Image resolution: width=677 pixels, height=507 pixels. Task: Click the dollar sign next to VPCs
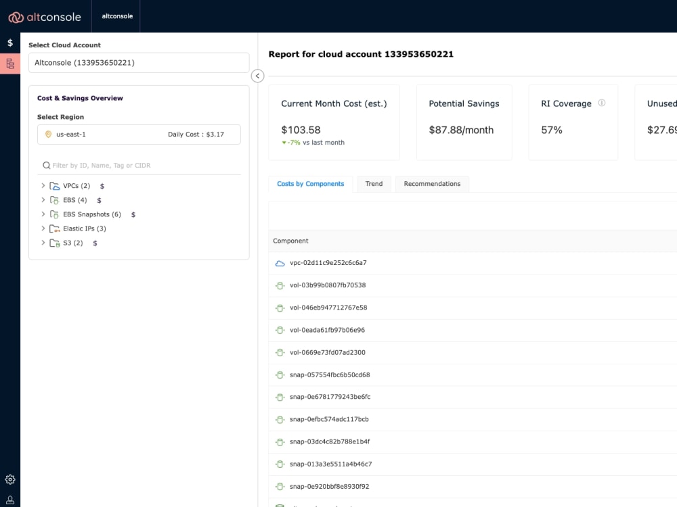pyautogui.click(x=102, y=187)
